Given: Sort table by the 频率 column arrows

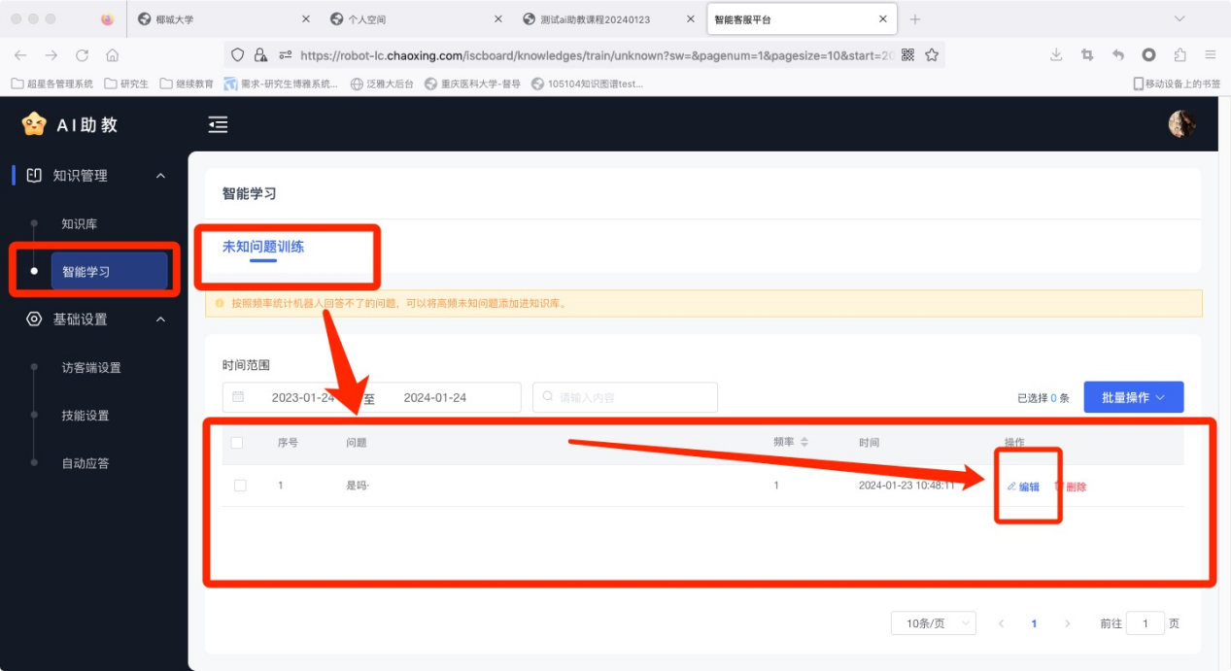Looking at the screenshot, I should coord(804,443).
